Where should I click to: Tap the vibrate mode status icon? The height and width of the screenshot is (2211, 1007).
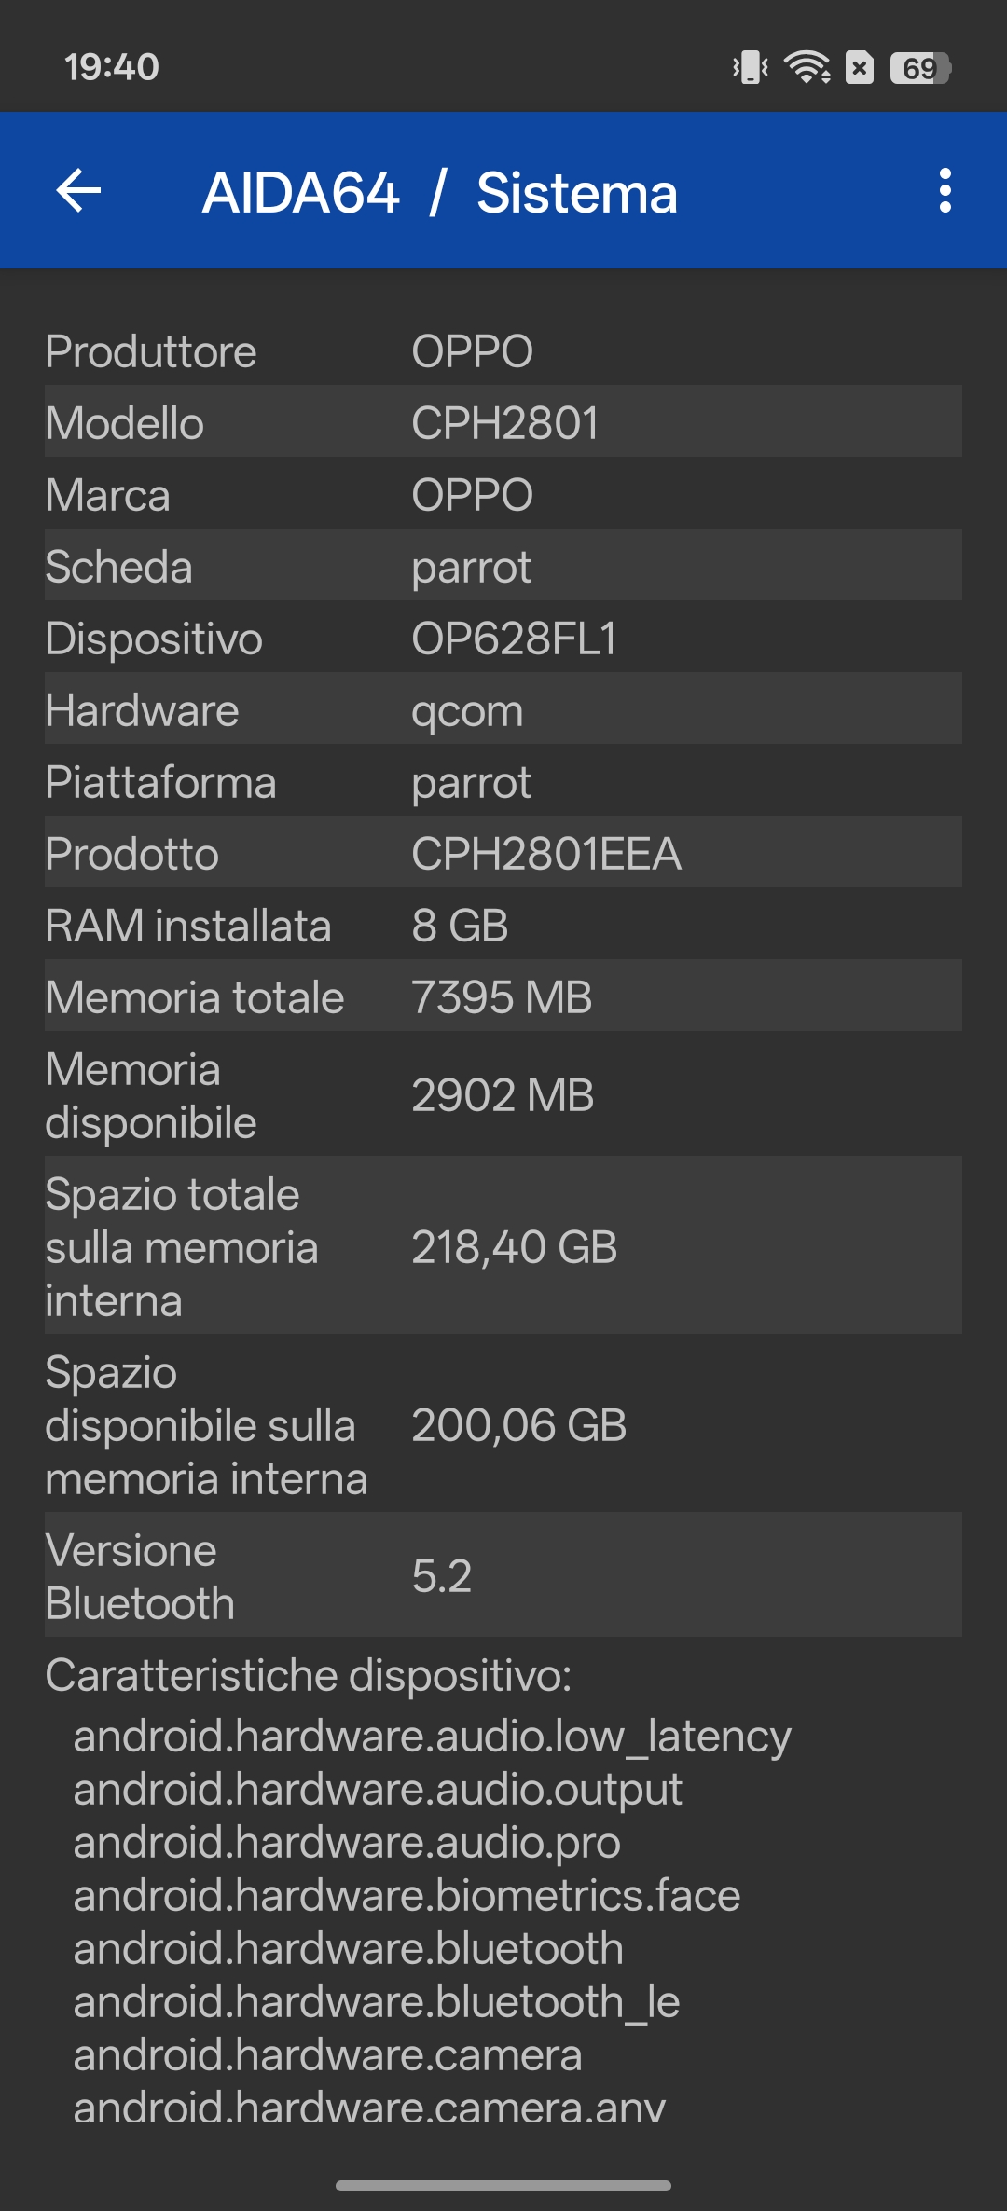[751, 67]
